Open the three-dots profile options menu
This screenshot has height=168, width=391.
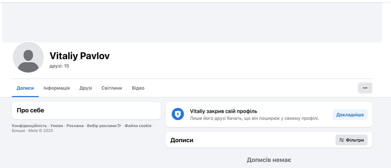(365, 88)
